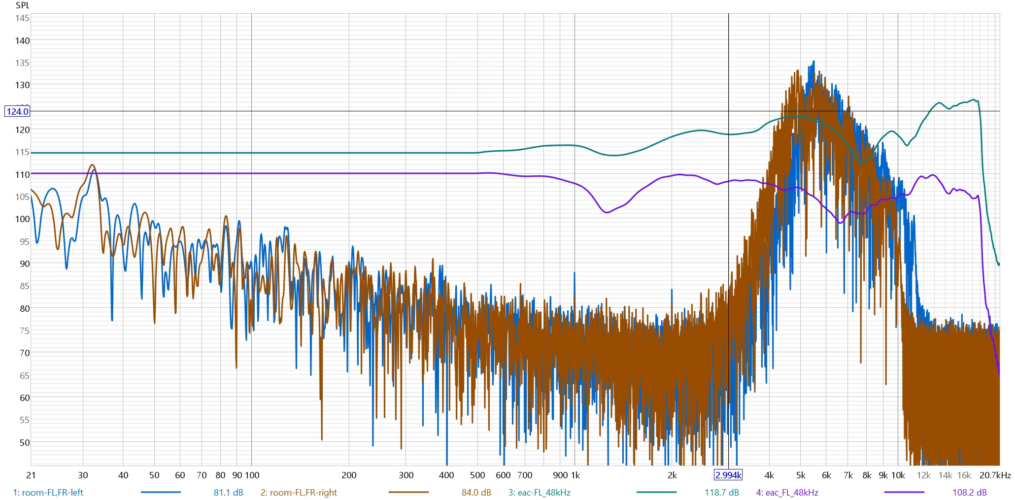This screenshot has width=1015, height=500.
Task: Click the 118.7 dB trace value
Action: coord(722,492)
